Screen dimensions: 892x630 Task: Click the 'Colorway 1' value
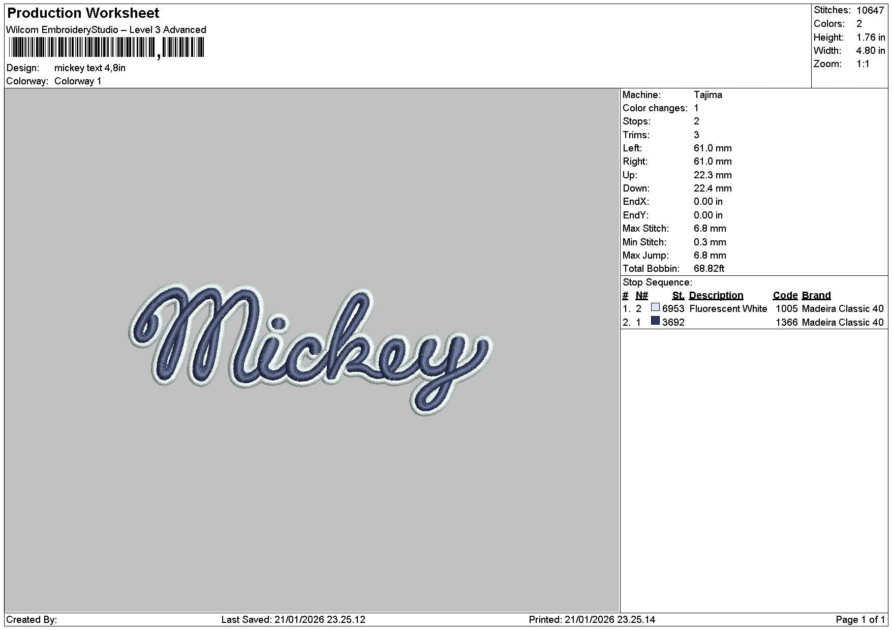[x=78, y=81]
